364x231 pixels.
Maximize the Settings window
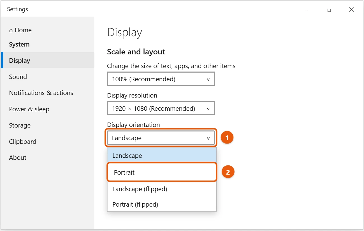click(x=329, y=10)
